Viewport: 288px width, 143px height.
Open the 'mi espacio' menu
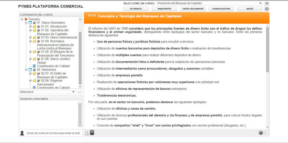pos(136,9)
